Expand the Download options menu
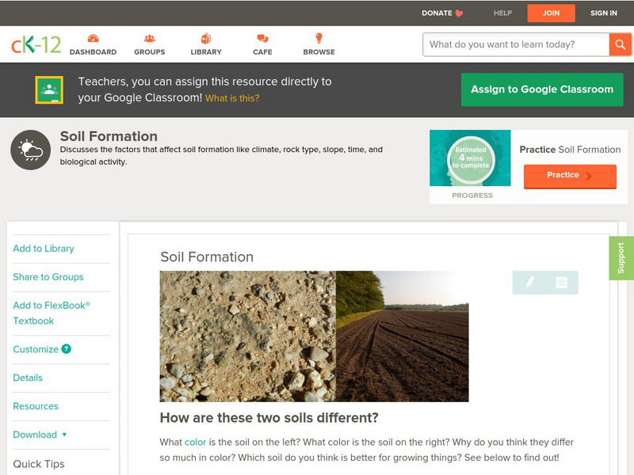 click(38, 435)
